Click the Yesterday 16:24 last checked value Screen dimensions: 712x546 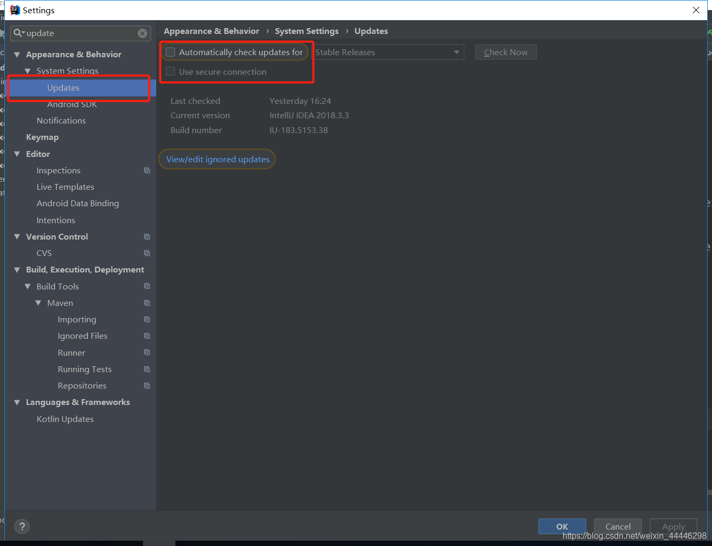click(300, 101)
